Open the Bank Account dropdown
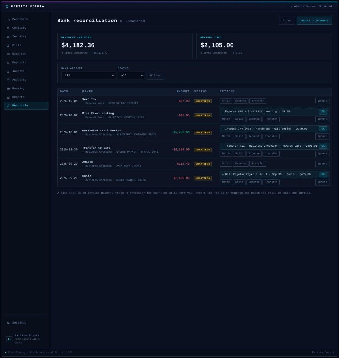The image size is (339, 358). [88, 76]
